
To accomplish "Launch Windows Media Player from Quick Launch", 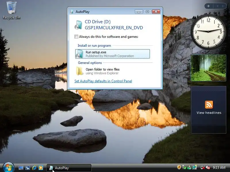I will pos(41,168).
